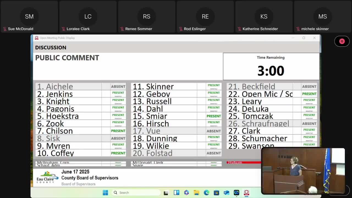Click the Open Meeting Public Display title icon
The image size is (352, 198).
[x=37, y=38]
